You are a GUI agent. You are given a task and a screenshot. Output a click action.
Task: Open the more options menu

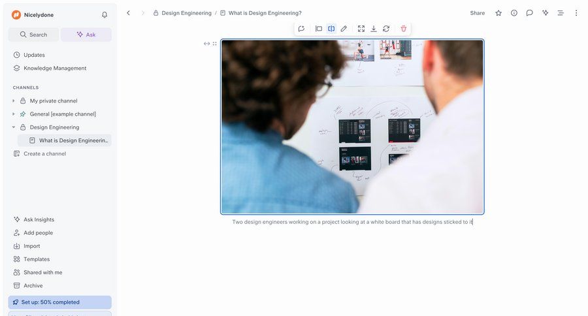point(576,13)
